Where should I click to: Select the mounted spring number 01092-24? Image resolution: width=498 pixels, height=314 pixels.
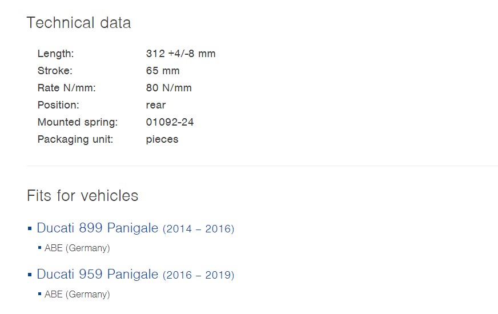[170, 122]
